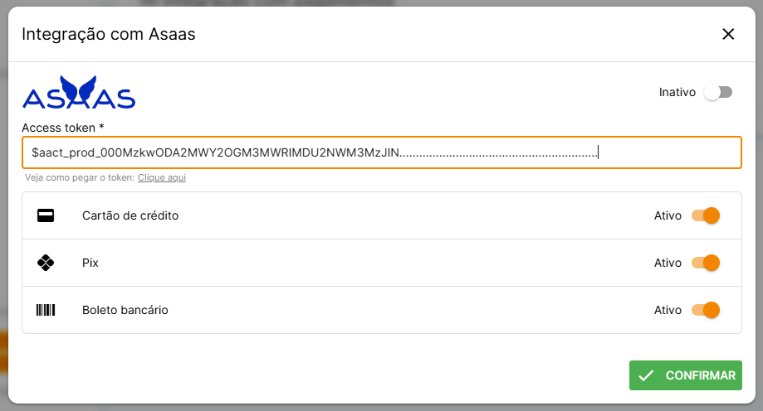Click the Inativo status label
The image size is (763, 411).
[677, 92]
